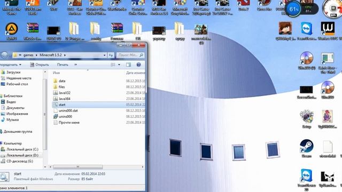The width and height of the screenshot is (342, 192).
Task: Click the blue CPU 61% gadget
Action: (x=293, y=9)
